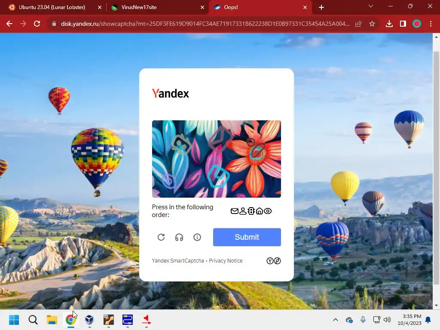Bookmark this page with star icon
The height and width of the screenshot is (330, 440).
[372, 24]
